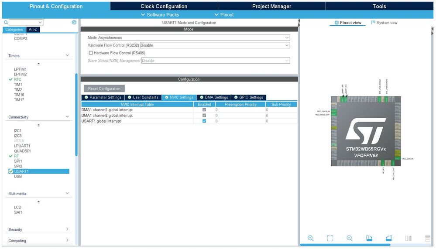
Task: Click the Connectivity category sort arrow
Action: tap(39, 126)
